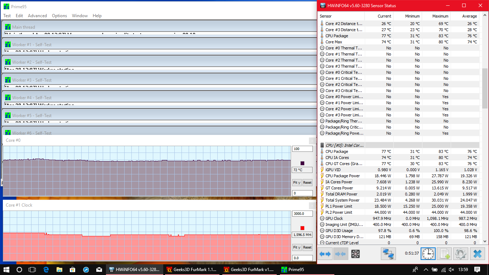Image resolution: width=489 pixels, height=275 pixels.
Task: Open the Options menu in Prime95
Action: 59,16
